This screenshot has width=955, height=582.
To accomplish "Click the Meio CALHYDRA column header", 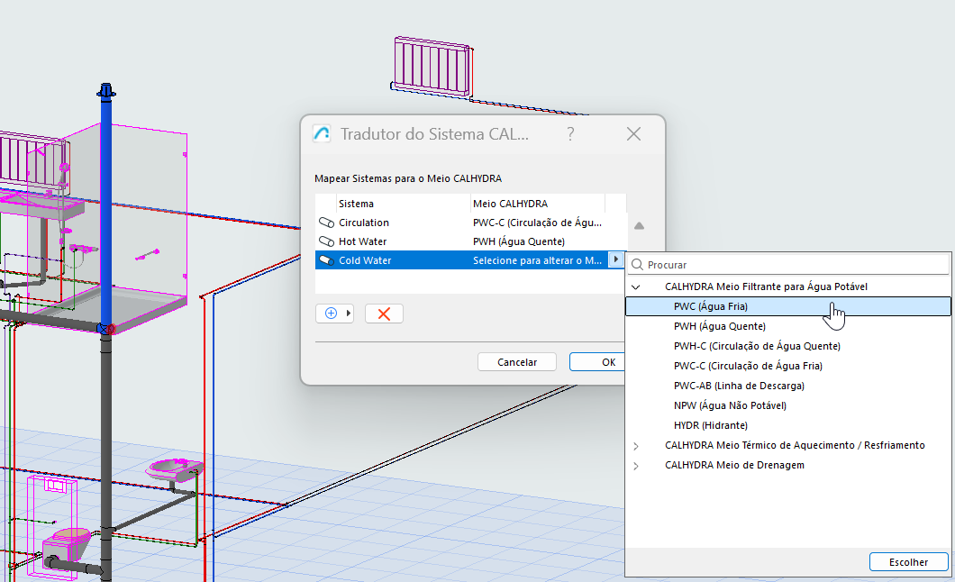I will (538, 204).
